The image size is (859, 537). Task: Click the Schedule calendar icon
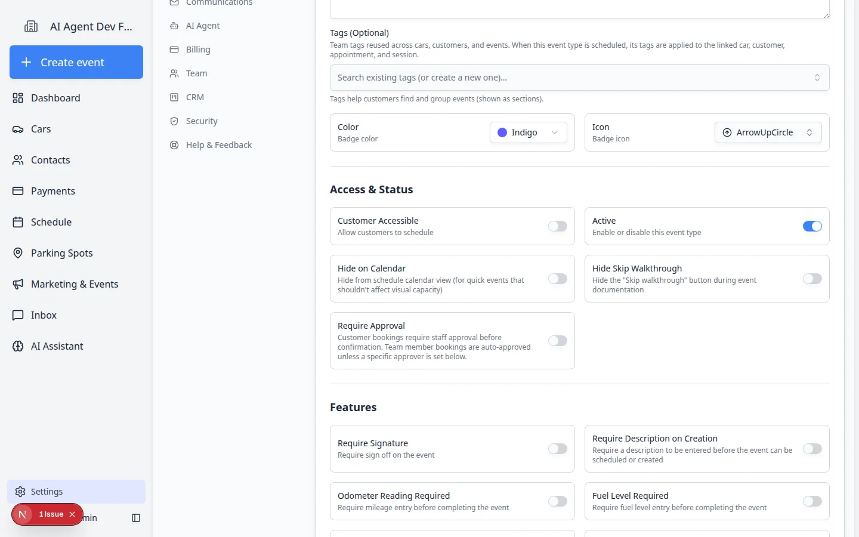pyautogui.click(x=18, y=222)
